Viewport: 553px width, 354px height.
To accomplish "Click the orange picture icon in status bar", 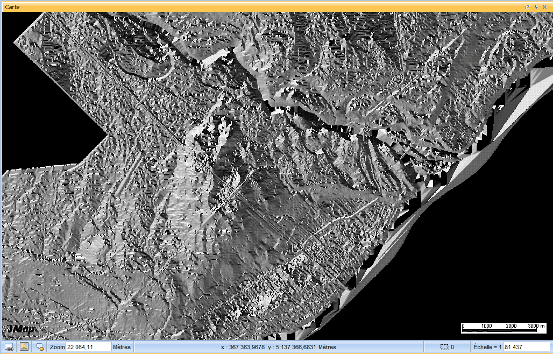I will click(24, 347).
